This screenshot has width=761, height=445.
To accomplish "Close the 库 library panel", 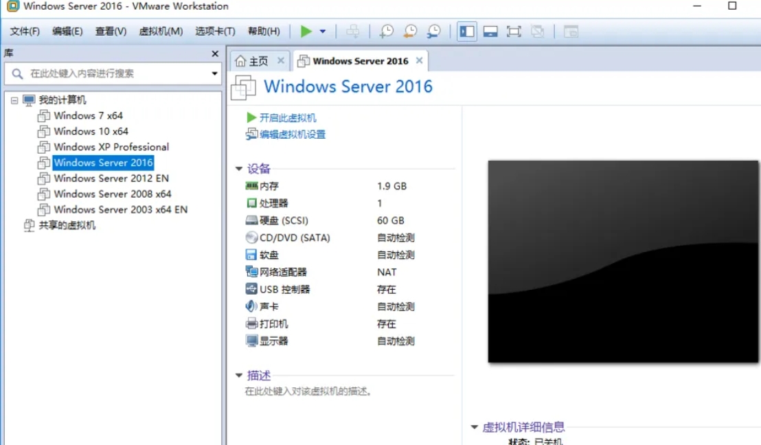I will (215, 54).
